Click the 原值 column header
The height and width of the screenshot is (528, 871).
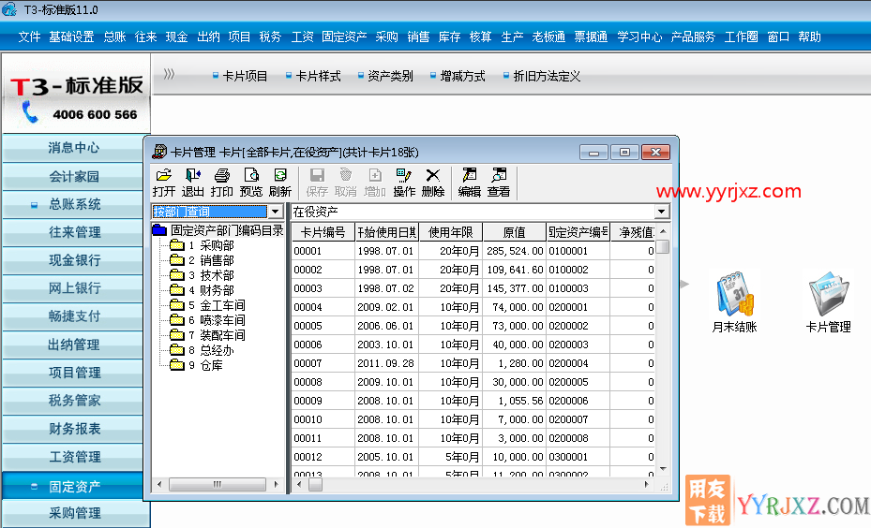pyautogui.click(x=515, y=232)
